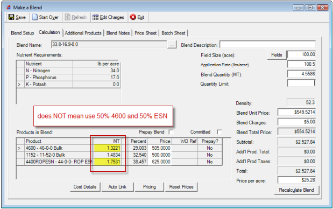Click the Recalculate Blend button
Viewport: 333px width, 209px height.
click(x=296, y=190)
